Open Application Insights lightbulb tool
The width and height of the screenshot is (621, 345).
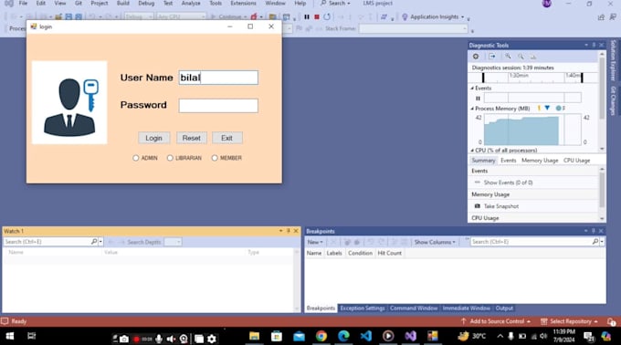click(405, 17)
